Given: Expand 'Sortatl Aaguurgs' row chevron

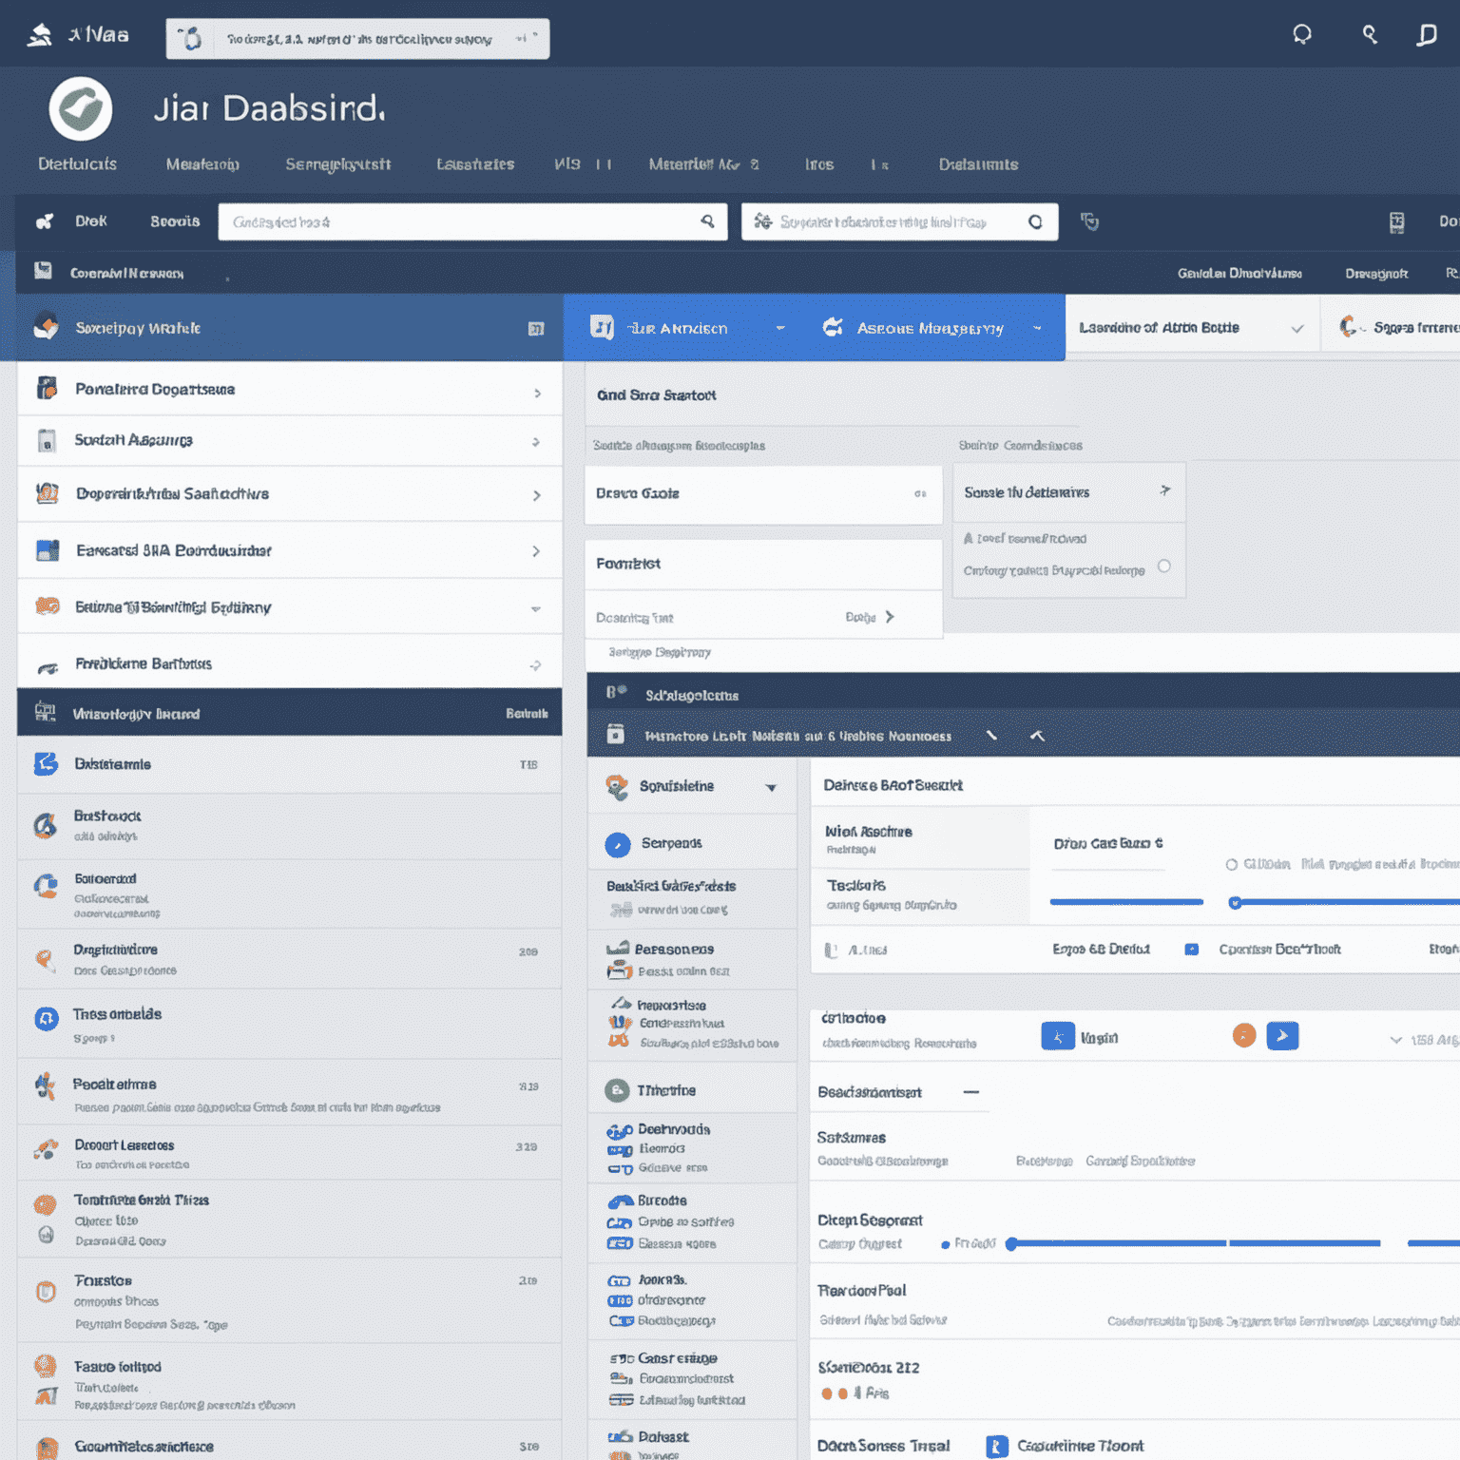Looking at the screenshot, I should pos(536,442).
